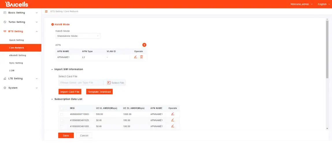Click the scrollbar down arrow
The height and width of the screenshot is (143, 332).
pyautogui.click(x=328, y=128)
